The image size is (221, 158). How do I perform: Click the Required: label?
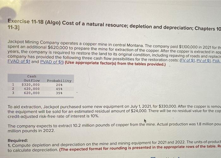coord(18,141)
